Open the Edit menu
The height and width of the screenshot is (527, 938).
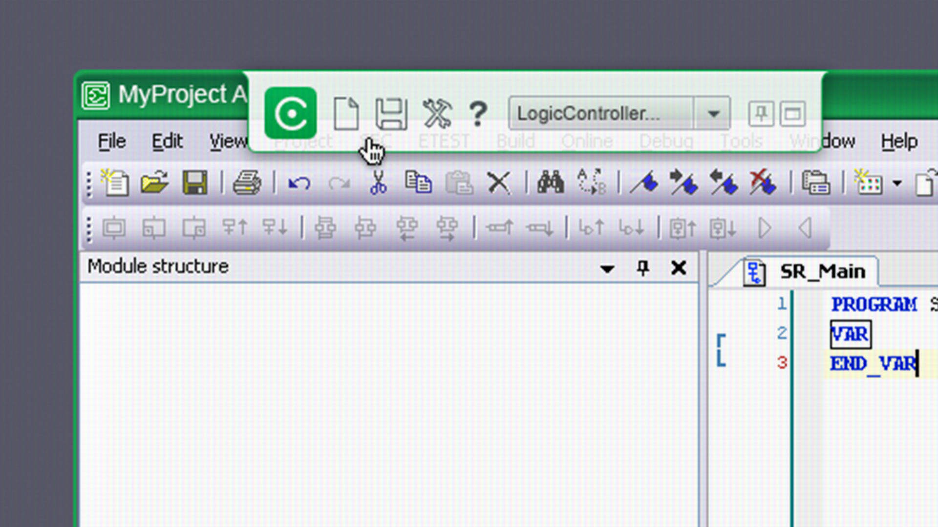[x=167, y=142]
